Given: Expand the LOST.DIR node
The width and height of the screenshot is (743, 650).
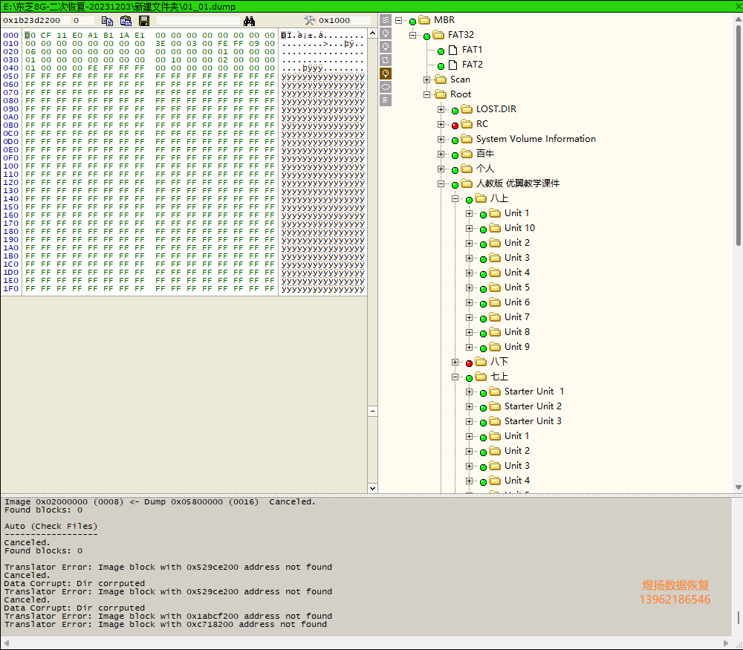Looking at the screenshot, I should tap(441, 109).
